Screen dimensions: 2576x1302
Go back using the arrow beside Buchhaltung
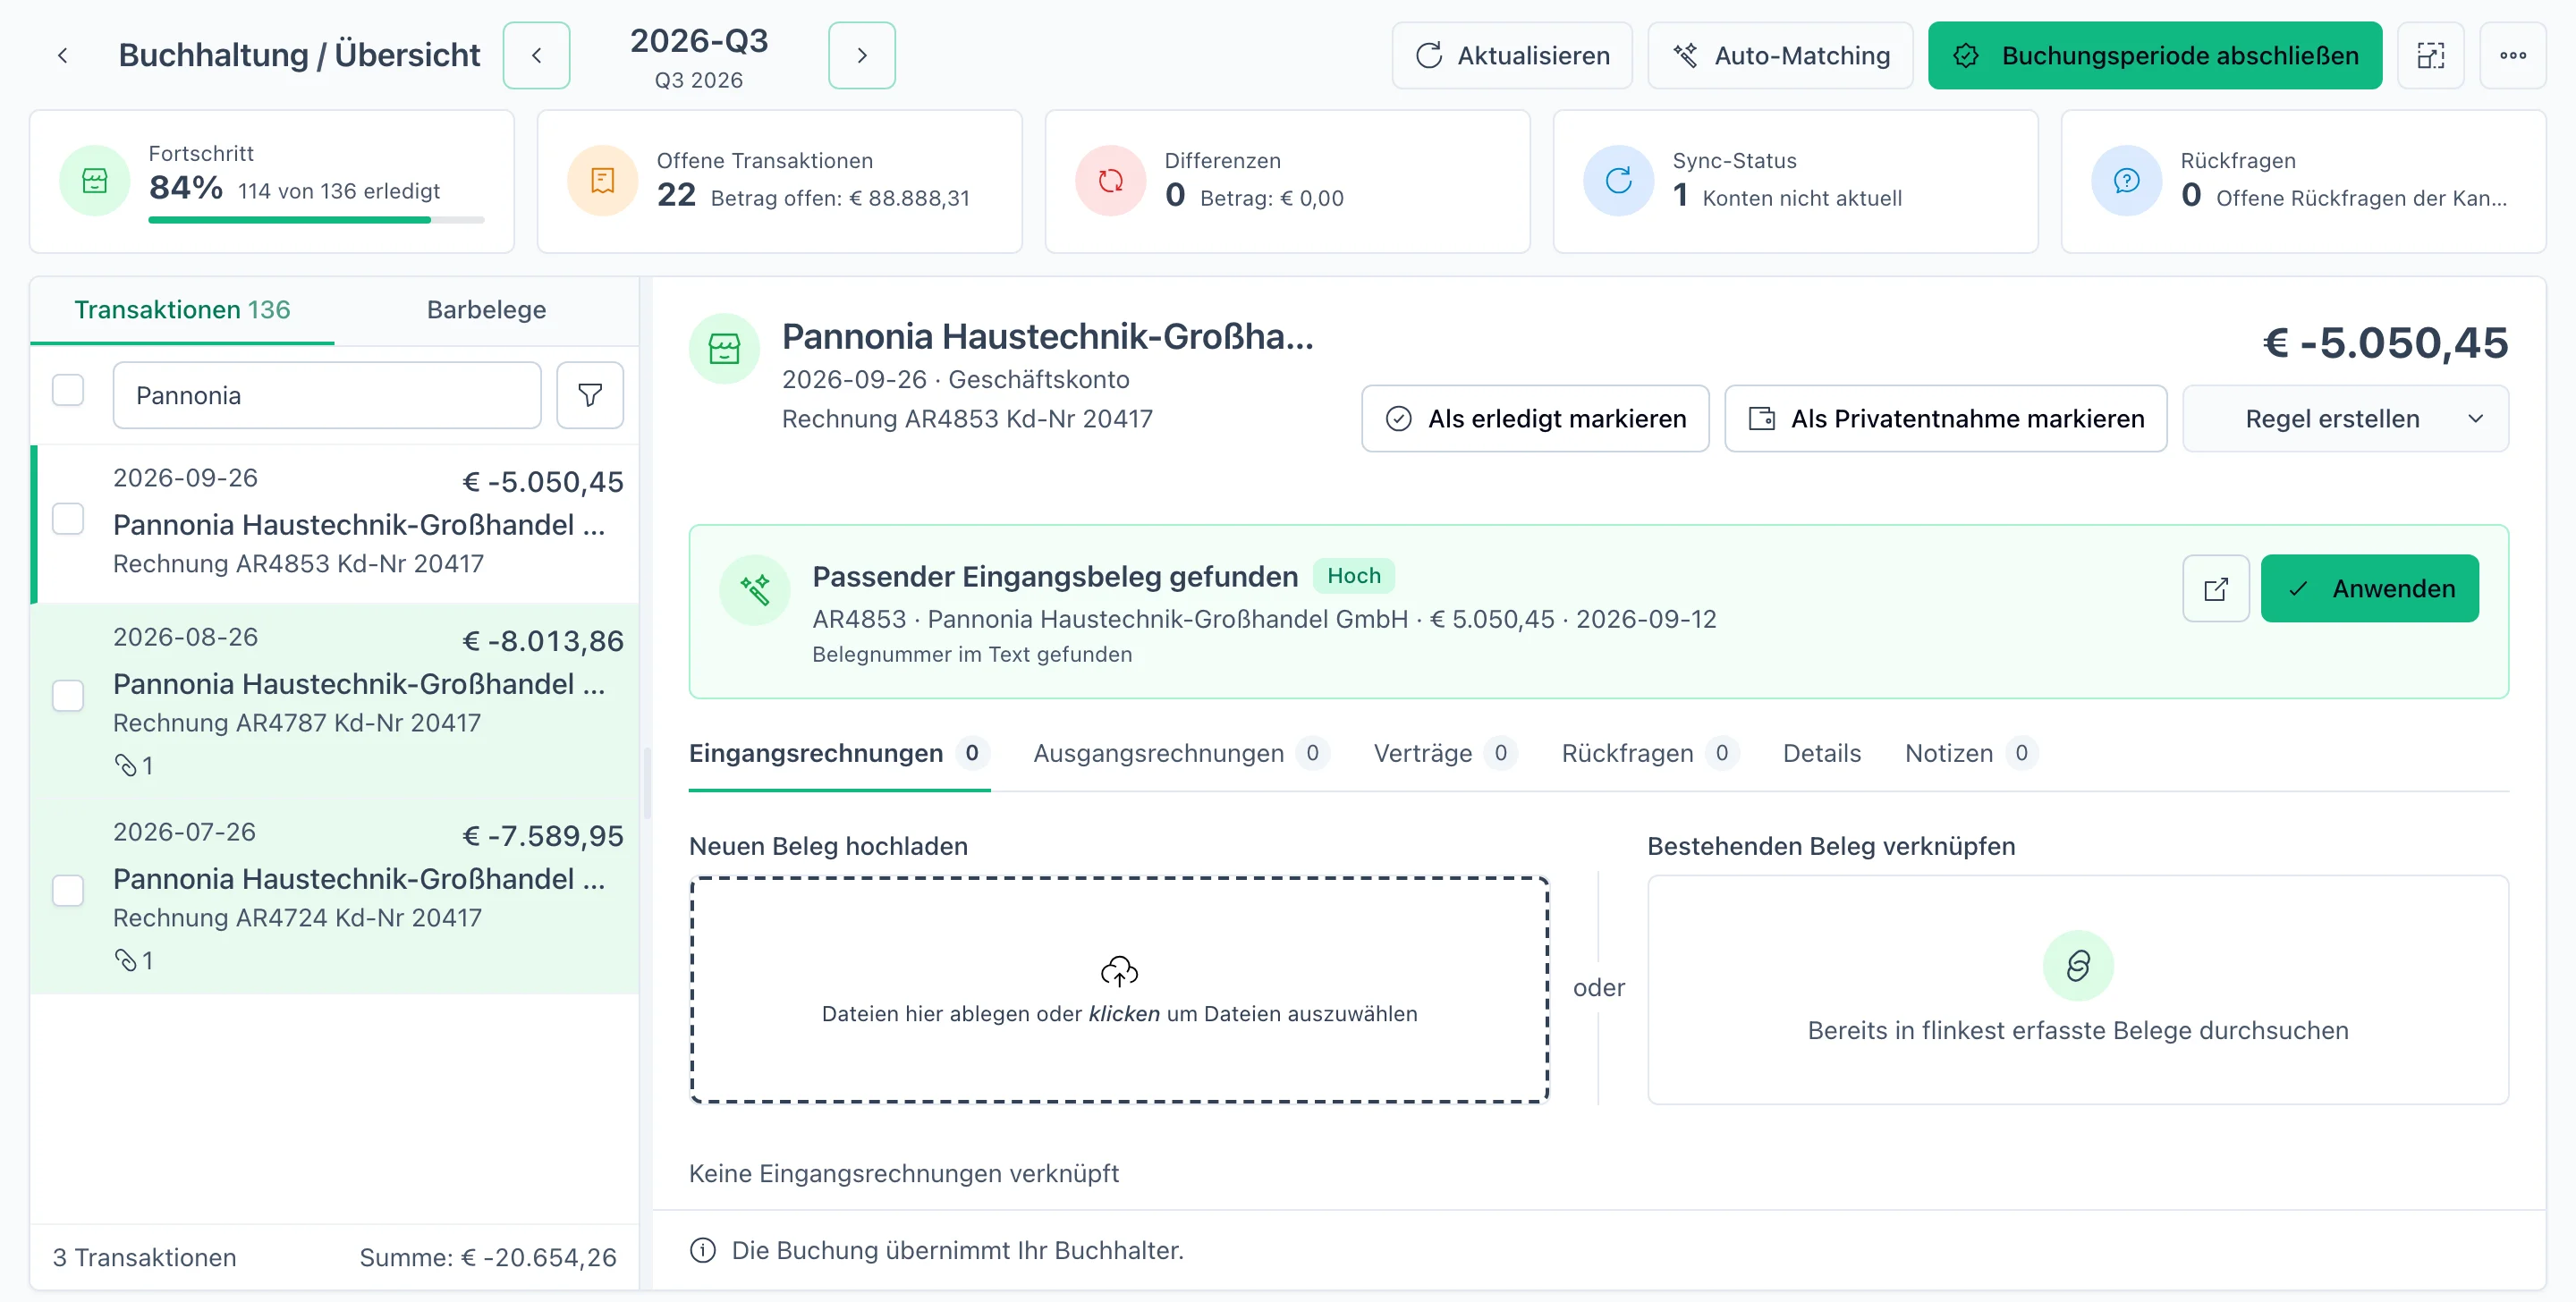coord(63,56)
